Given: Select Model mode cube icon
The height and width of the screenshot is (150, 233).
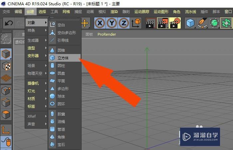Looking at the screenshot, I should tap(6, 54).
